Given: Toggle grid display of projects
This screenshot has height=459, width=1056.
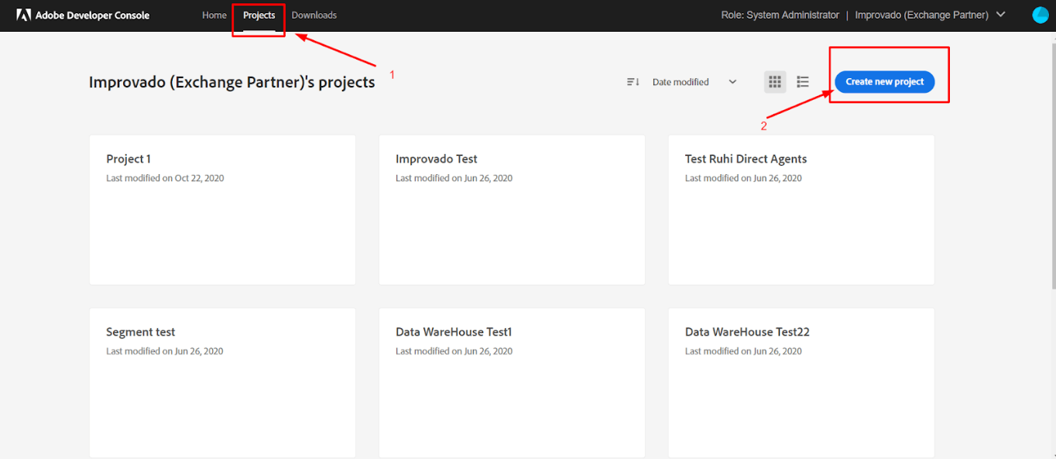Looking at the screenshot, I should point(774,81).
